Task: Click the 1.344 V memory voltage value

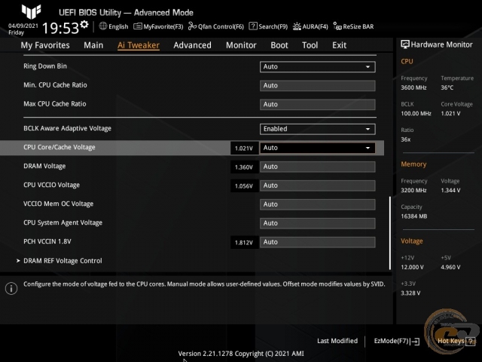Action: (x=450, y=191)
